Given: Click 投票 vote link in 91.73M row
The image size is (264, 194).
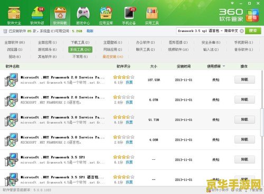Looking at the screenshot, I should click(129, 122).
